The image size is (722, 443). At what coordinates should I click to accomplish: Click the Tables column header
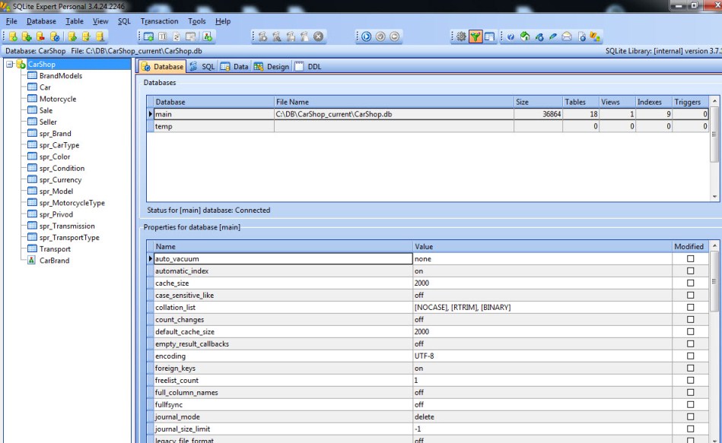pyautogui.click(x=580, y=102)
